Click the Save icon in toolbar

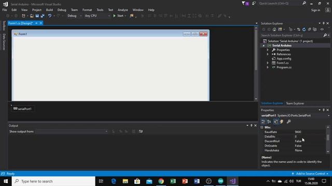[37, 16]
